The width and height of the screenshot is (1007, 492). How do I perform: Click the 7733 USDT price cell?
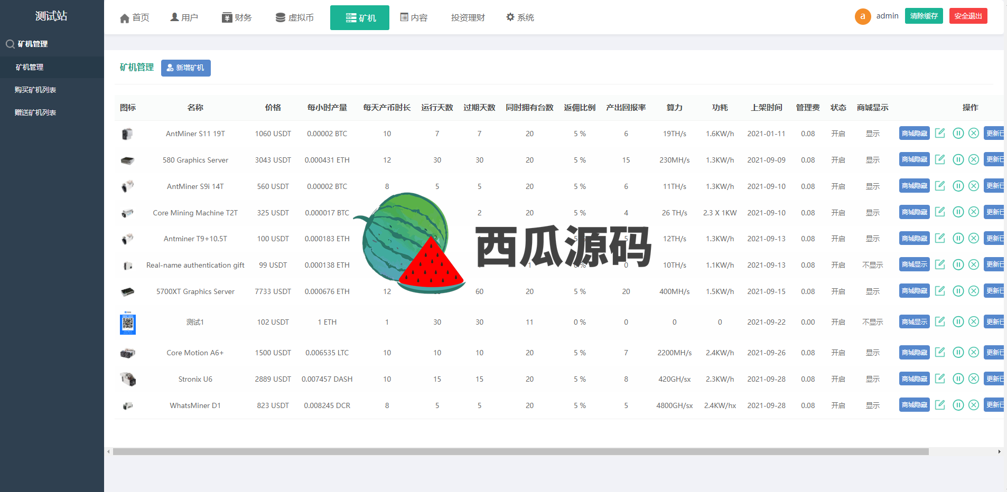(x=273, y=291)
